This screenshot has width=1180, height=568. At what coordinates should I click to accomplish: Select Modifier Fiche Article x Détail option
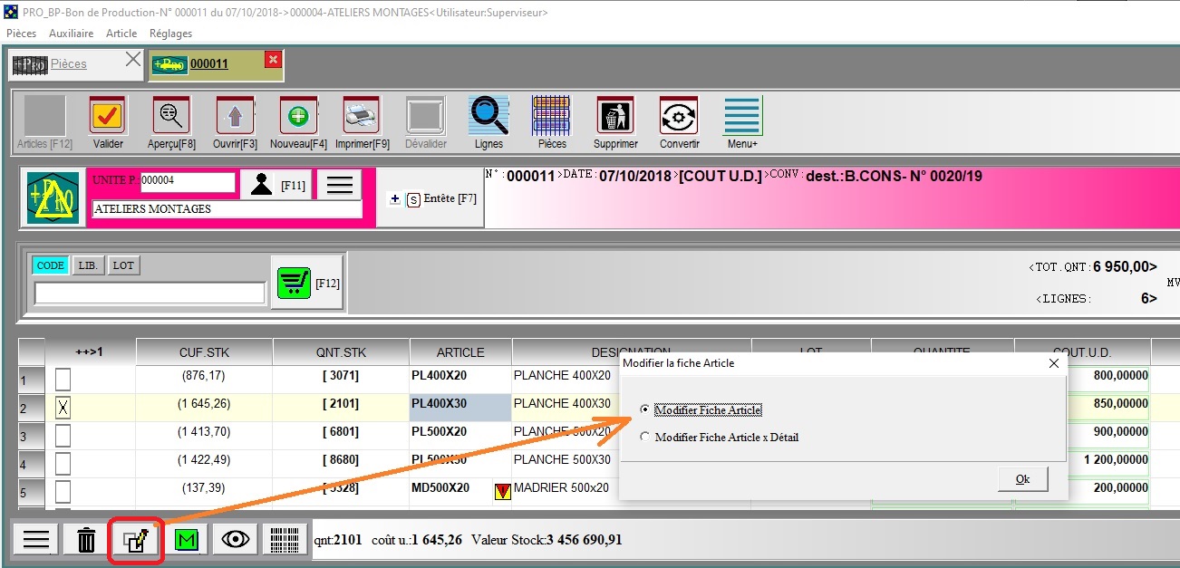pyautogui.click(x=645, y=437)
